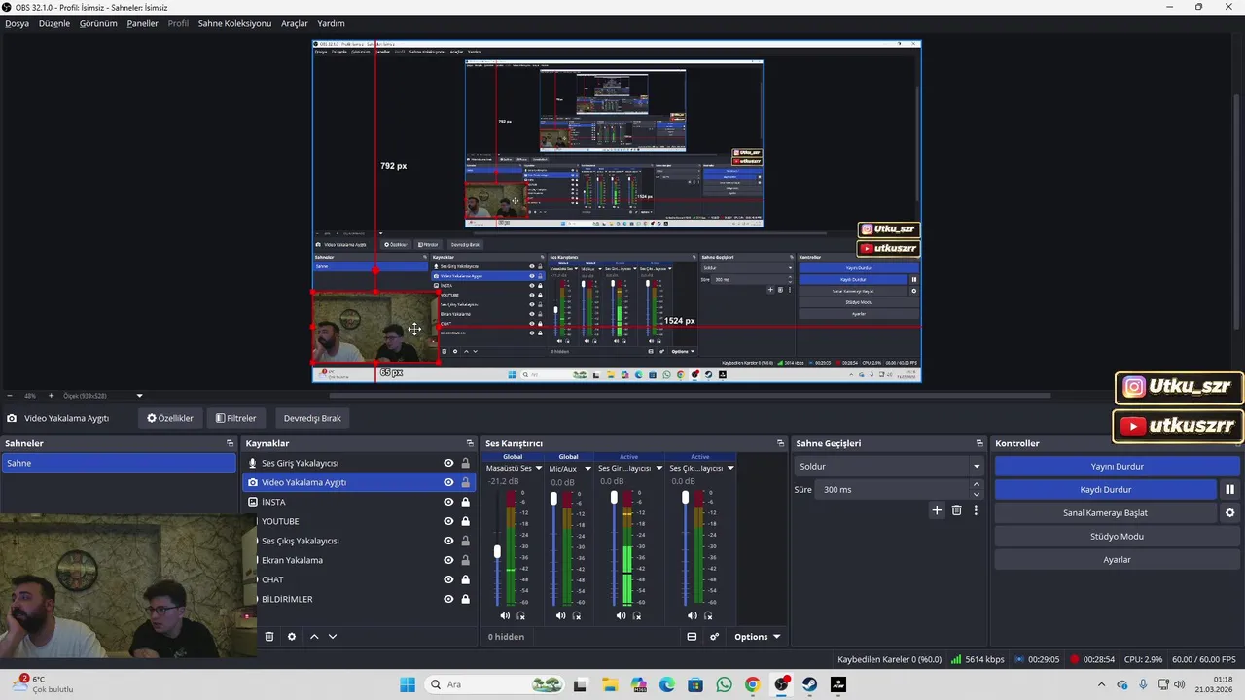Undock the Sahne Geçişleri panel

pos(979,443)
